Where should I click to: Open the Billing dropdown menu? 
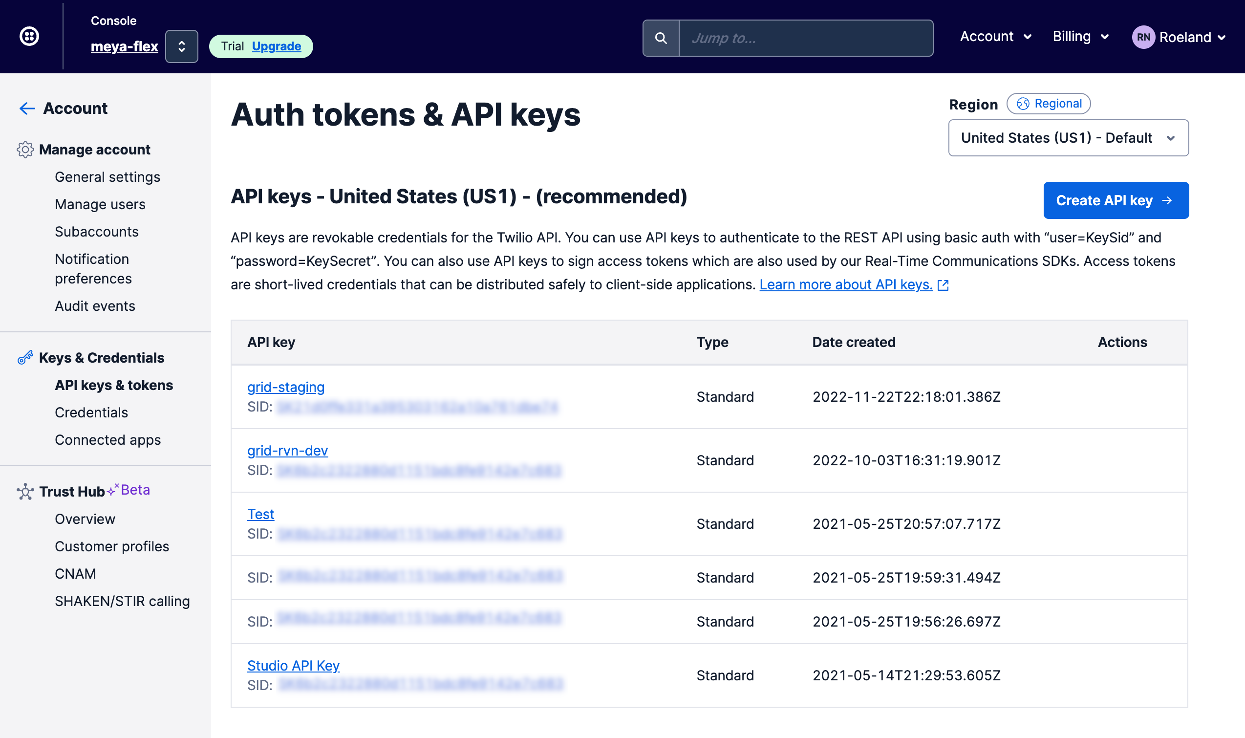(1081, 36)
